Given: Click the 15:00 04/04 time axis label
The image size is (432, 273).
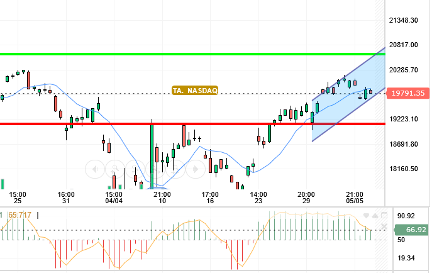Looking at the screenshot, I should pos(114,198).
